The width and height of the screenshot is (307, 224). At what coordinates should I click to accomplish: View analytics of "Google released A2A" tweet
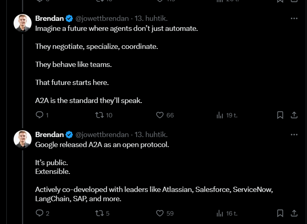pyautogui.click(x=220, y=213)
